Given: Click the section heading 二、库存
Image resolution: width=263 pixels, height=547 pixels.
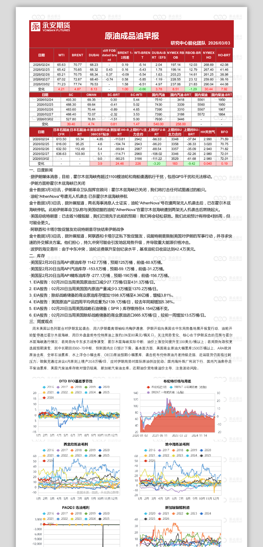Looking at the screenshot, I should pyautogui.click(x=37, y=256).
